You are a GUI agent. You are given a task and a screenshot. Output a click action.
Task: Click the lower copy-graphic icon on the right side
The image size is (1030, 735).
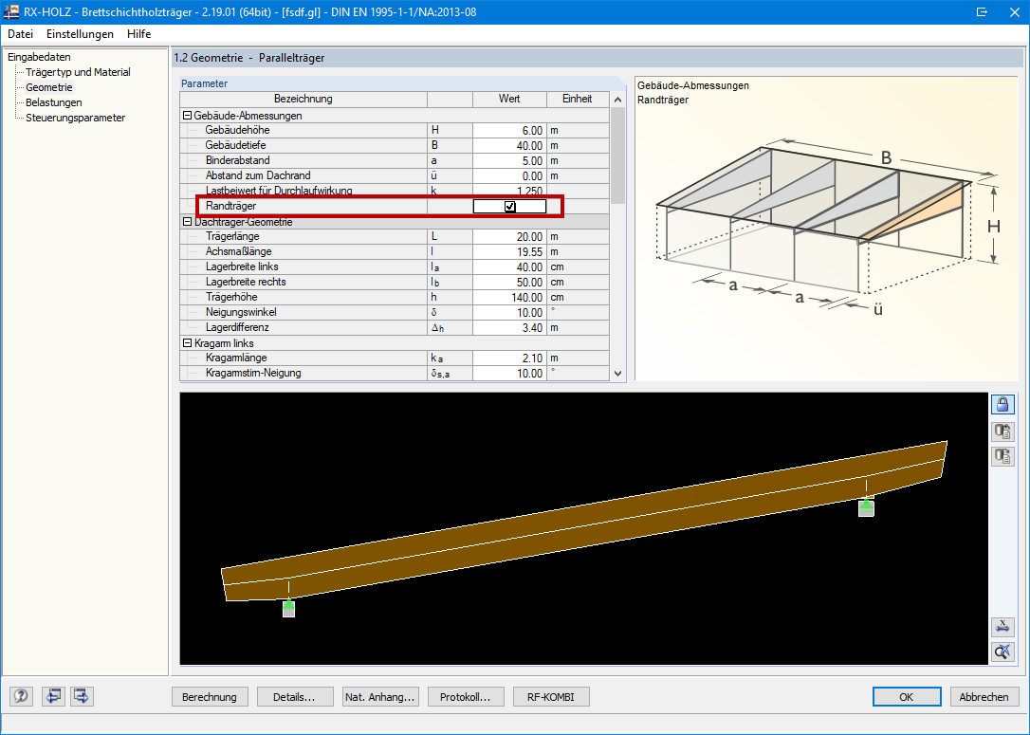tap(1002, 456)
